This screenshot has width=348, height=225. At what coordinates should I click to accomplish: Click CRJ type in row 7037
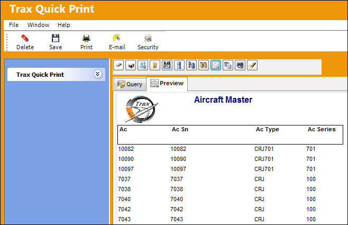tap(259, 179)
